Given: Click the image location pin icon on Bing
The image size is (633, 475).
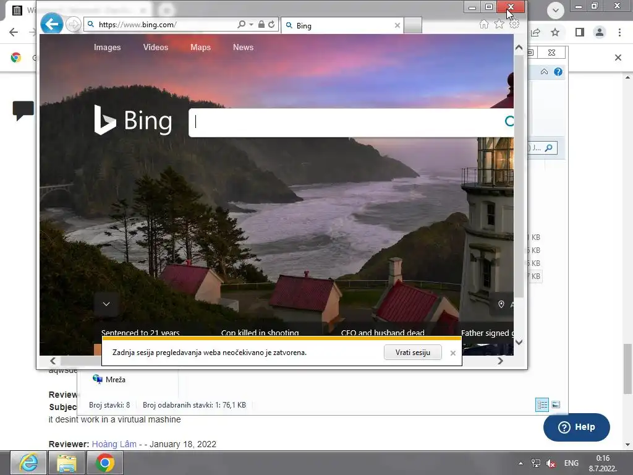Looking at the screenshot, I should tap(501, 304).
